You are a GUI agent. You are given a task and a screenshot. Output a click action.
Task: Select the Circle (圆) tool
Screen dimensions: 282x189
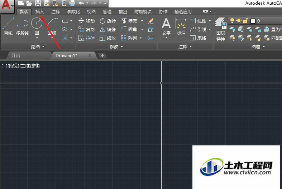[x=37, y=23]
